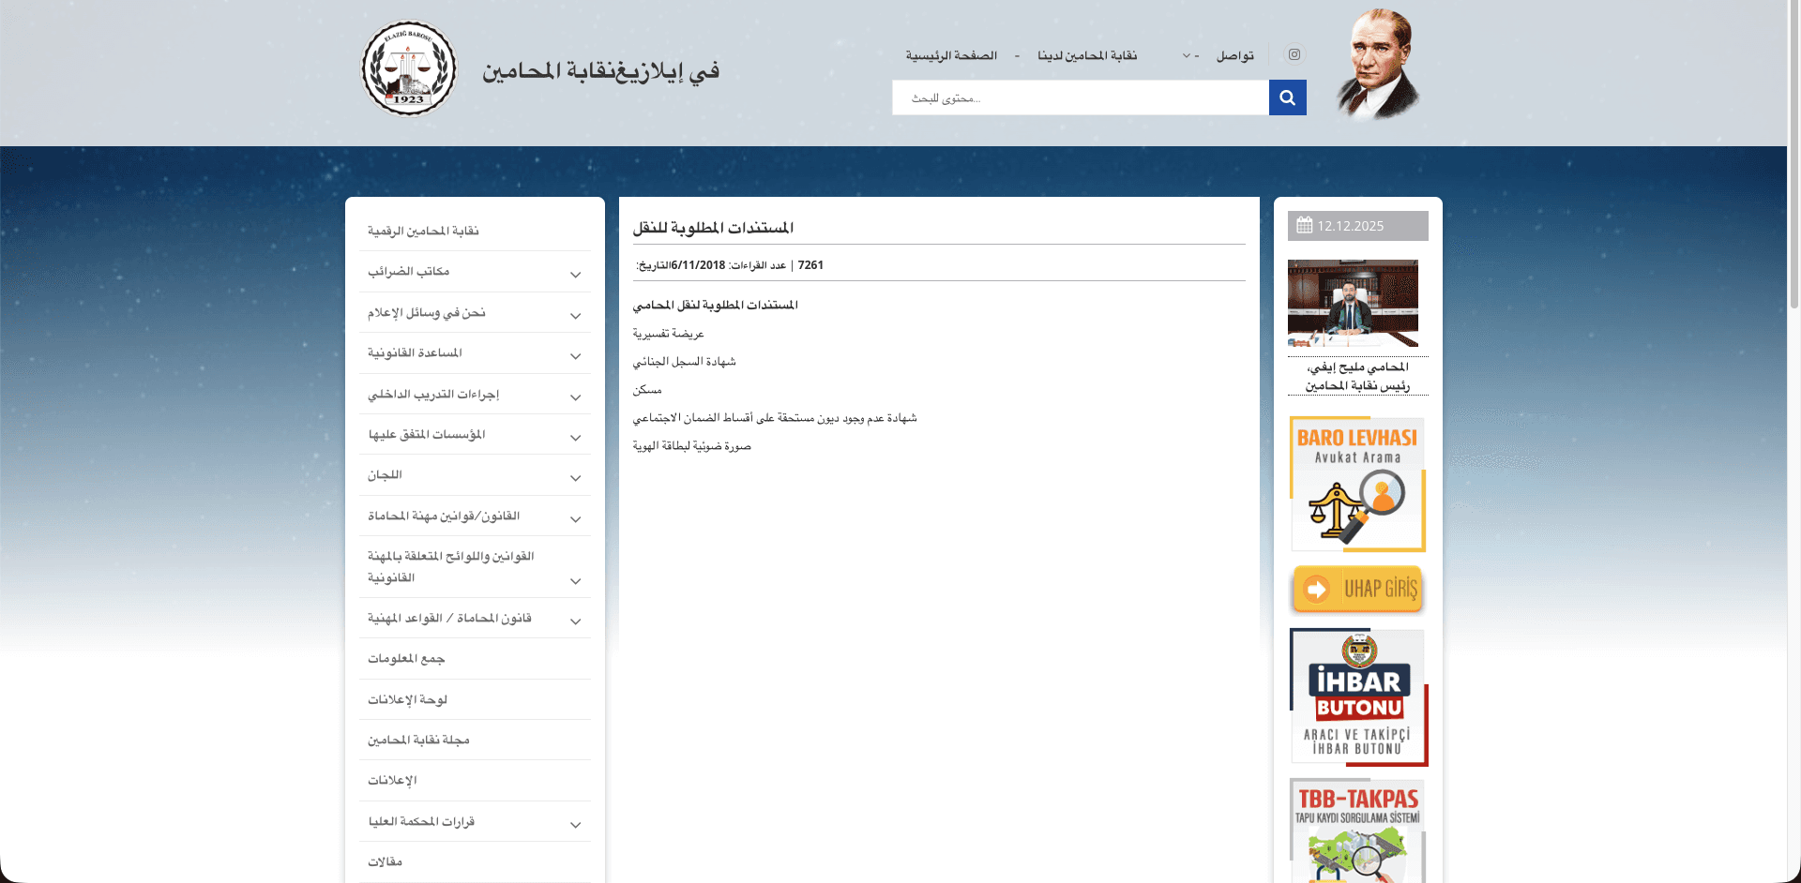Click the text عريضة تفسيرية

tap(668, 334)
